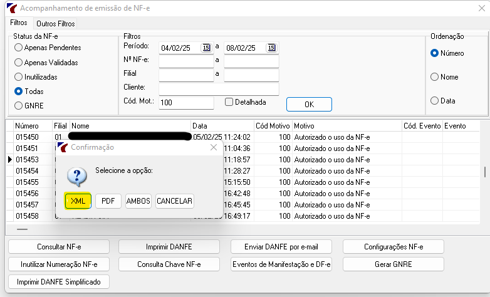490x297 pixels.
Task: Open the Filtros tab
Action: 19,23
